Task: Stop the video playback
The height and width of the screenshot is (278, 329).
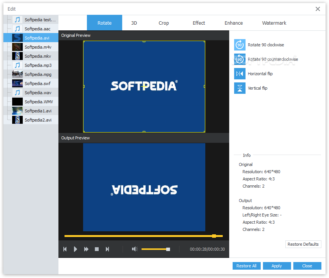Action: pos(97,249)
